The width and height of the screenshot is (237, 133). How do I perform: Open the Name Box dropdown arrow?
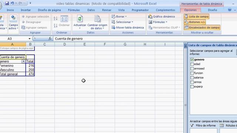pyautogui.click(x=30, y=39)
